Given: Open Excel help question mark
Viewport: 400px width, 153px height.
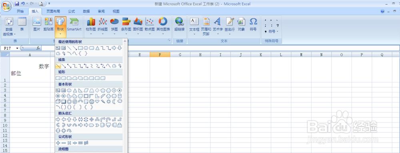Looking at the screenshot, I should click(x=382, y=12).
